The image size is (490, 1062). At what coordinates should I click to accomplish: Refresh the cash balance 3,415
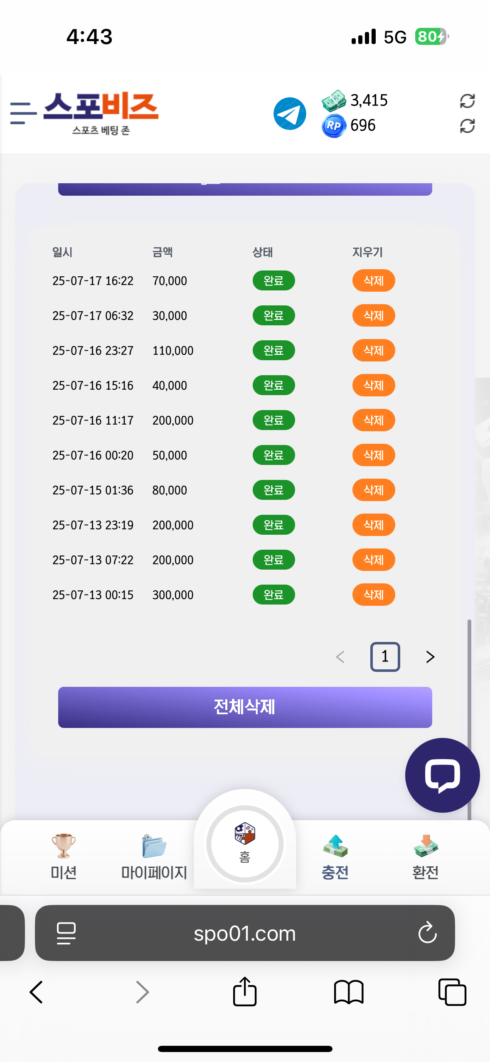click(x=467, y=101)
